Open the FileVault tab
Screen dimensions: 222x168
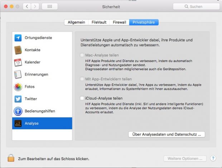point(98,22)
